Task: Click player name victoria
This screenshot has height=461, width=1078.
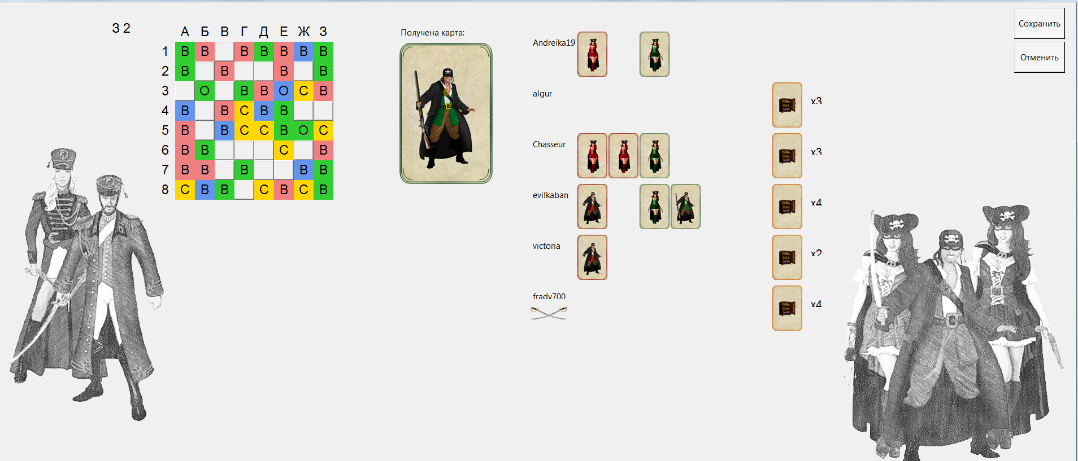Action: pyautogui.click(x=546, y=246)
